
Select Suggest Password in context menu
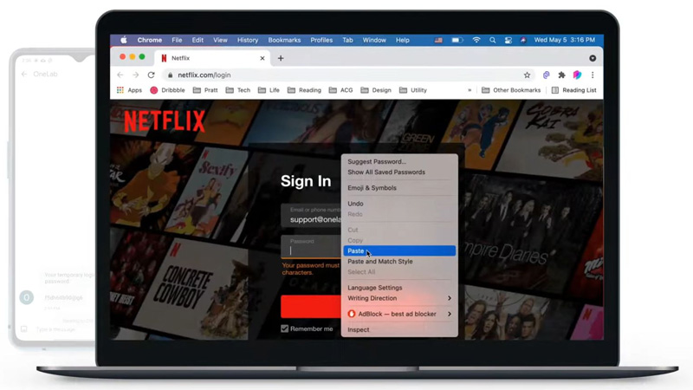pyautogui.click(x=399, y=162)
